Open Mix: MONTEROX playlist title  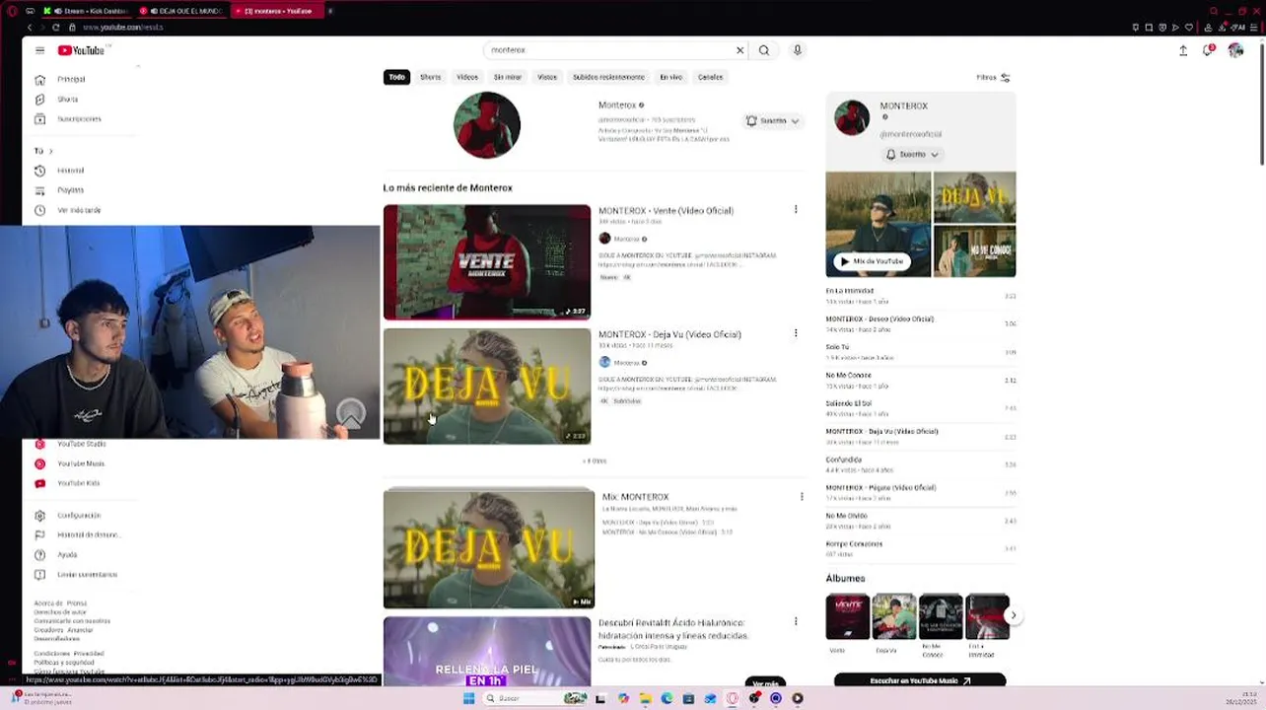pos(635,497)
